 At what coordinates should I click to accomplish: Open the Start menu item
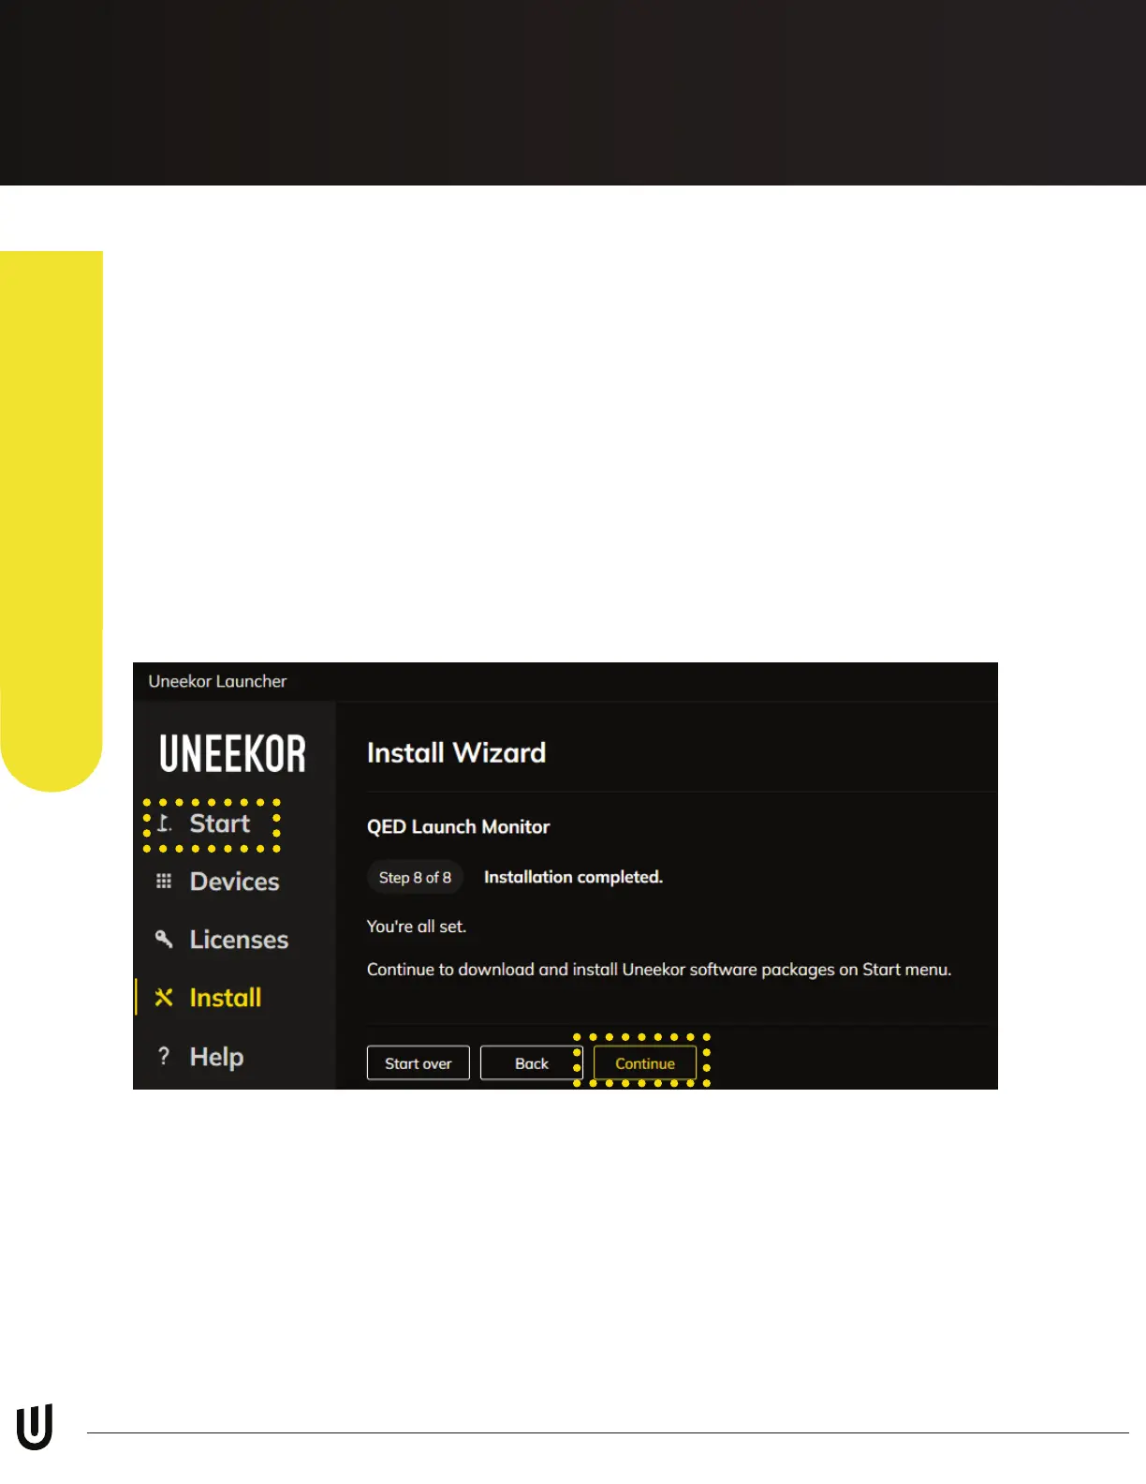click(219, 824)
